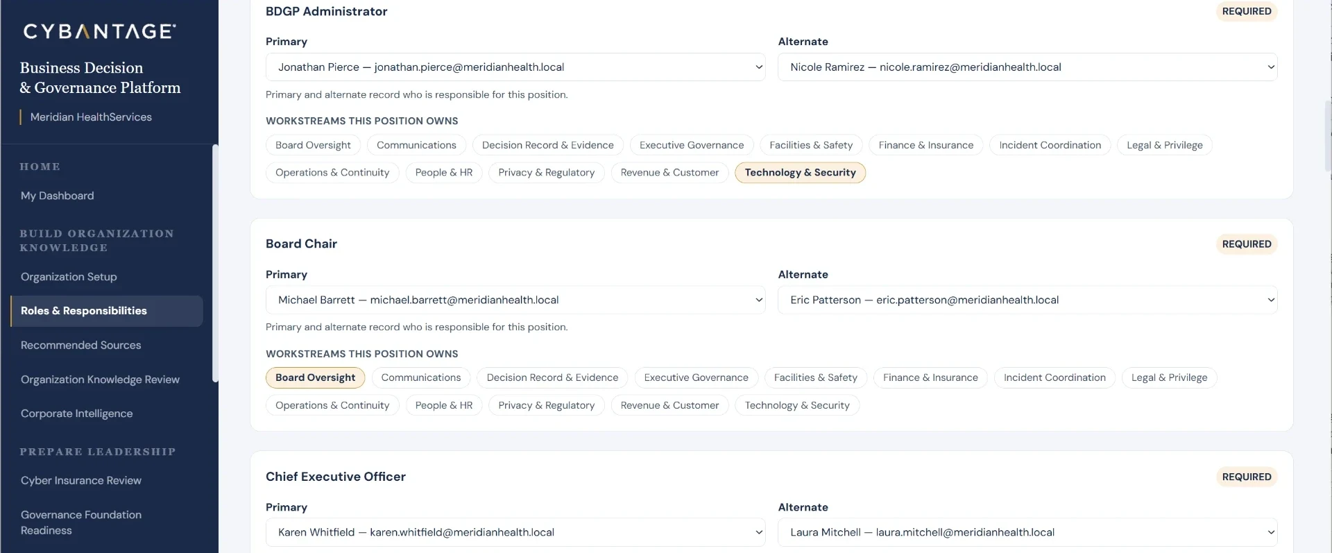Toggle Board Oversight for BDGP Administrator
The image size is (1332, 553).
(x=313, y=145)
